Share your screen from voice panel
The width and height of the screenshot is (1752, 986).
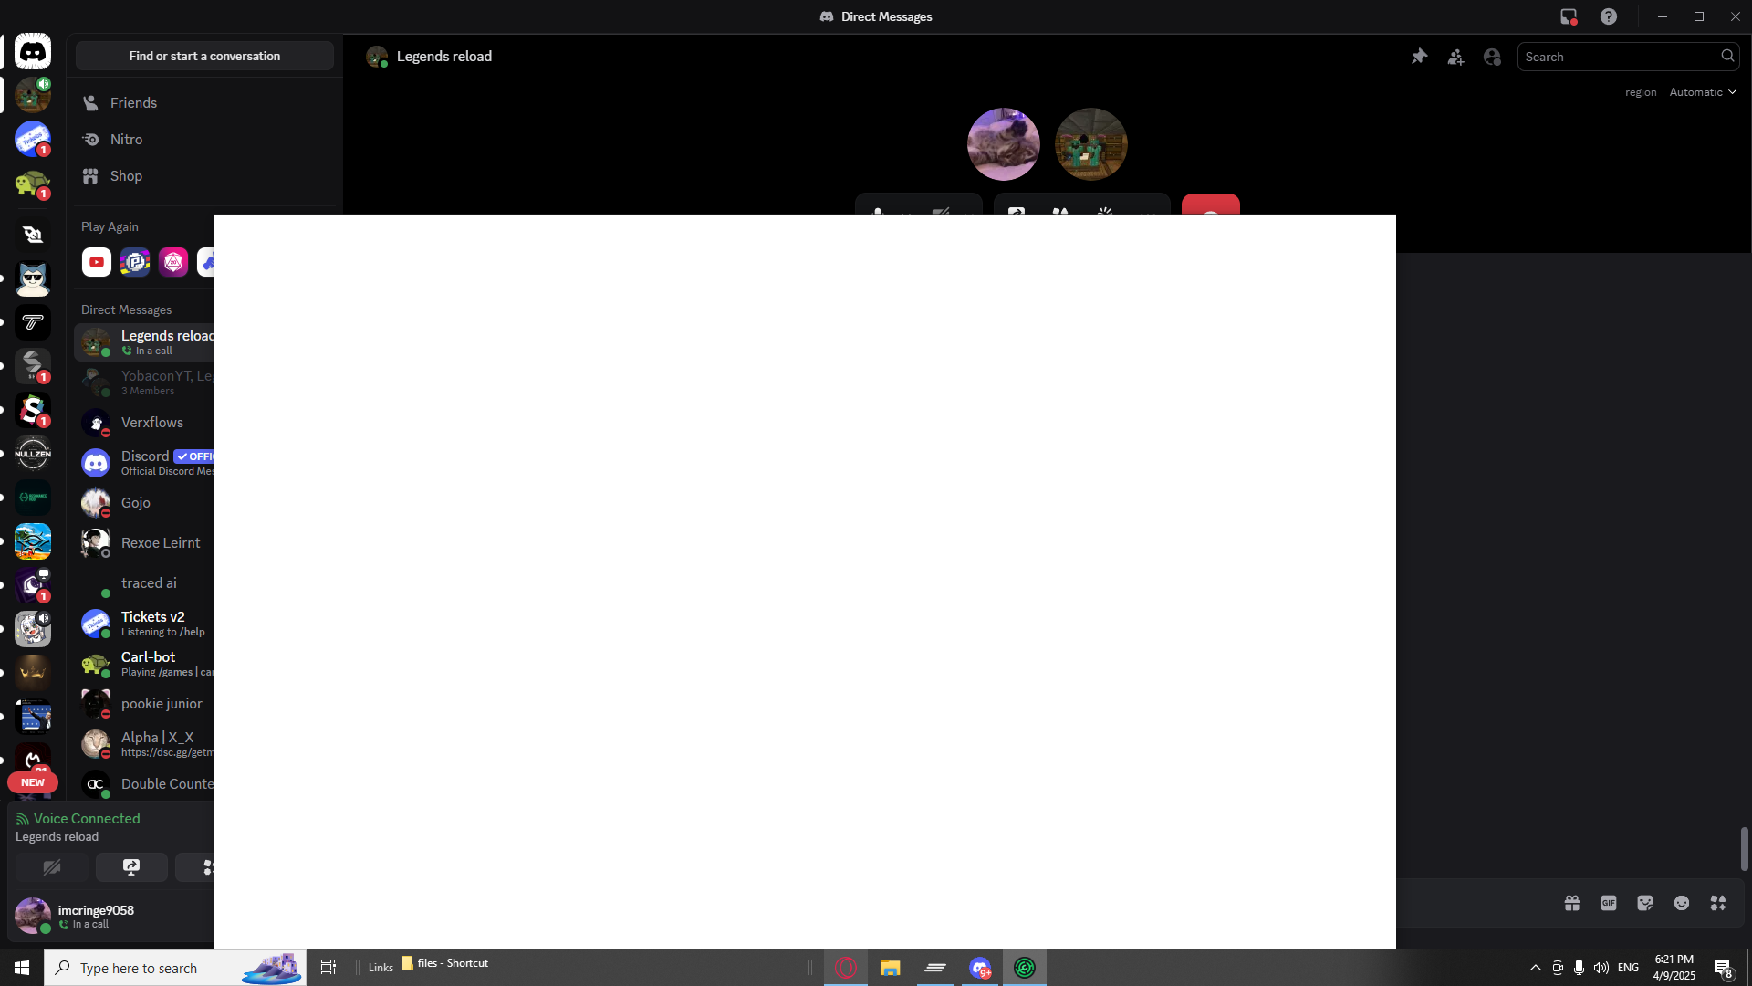[131, 867]
